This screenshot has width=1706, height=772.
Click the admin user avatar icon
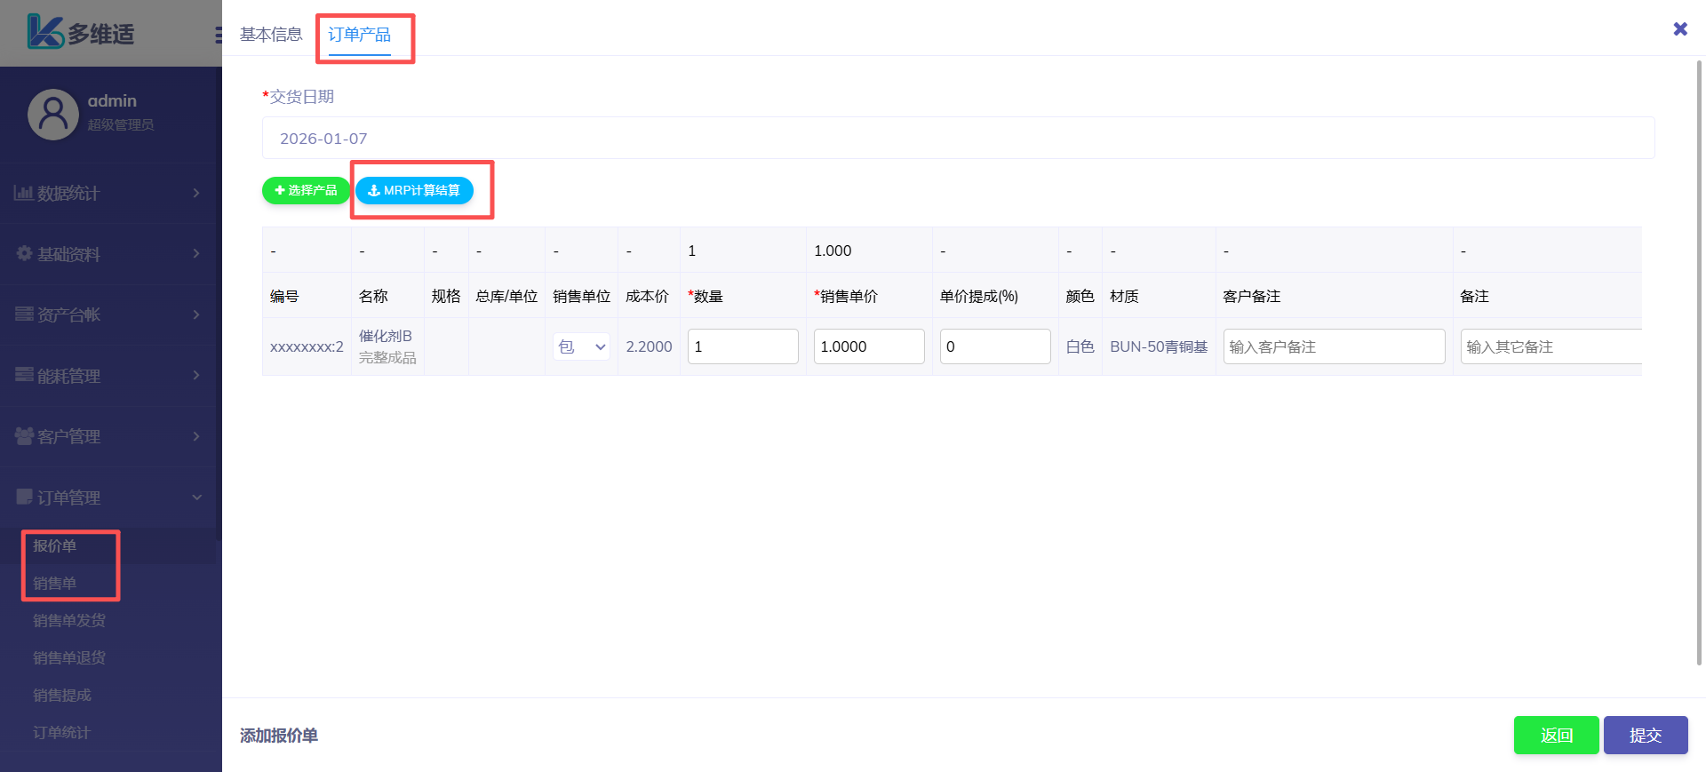[x=53, y=114]
